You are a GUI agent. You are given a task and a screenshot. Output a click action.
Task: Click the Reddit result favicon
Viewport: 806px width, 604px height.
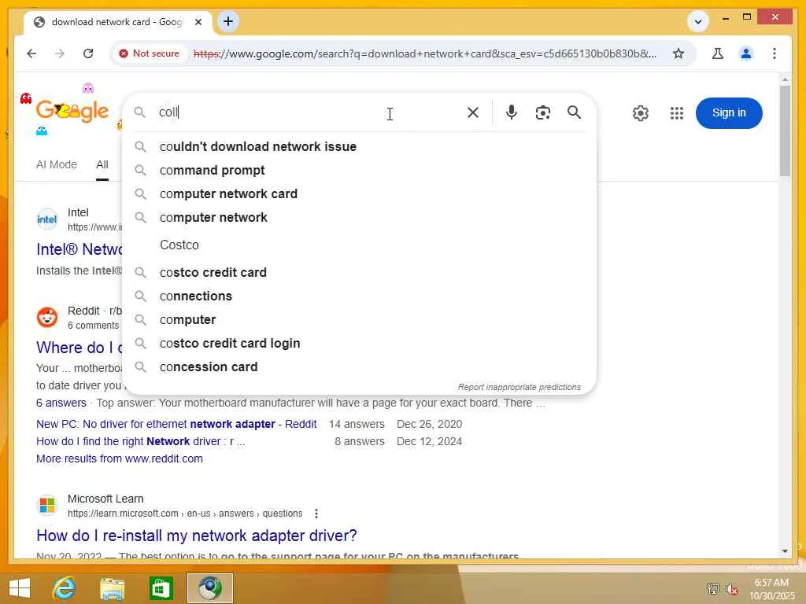47,318
